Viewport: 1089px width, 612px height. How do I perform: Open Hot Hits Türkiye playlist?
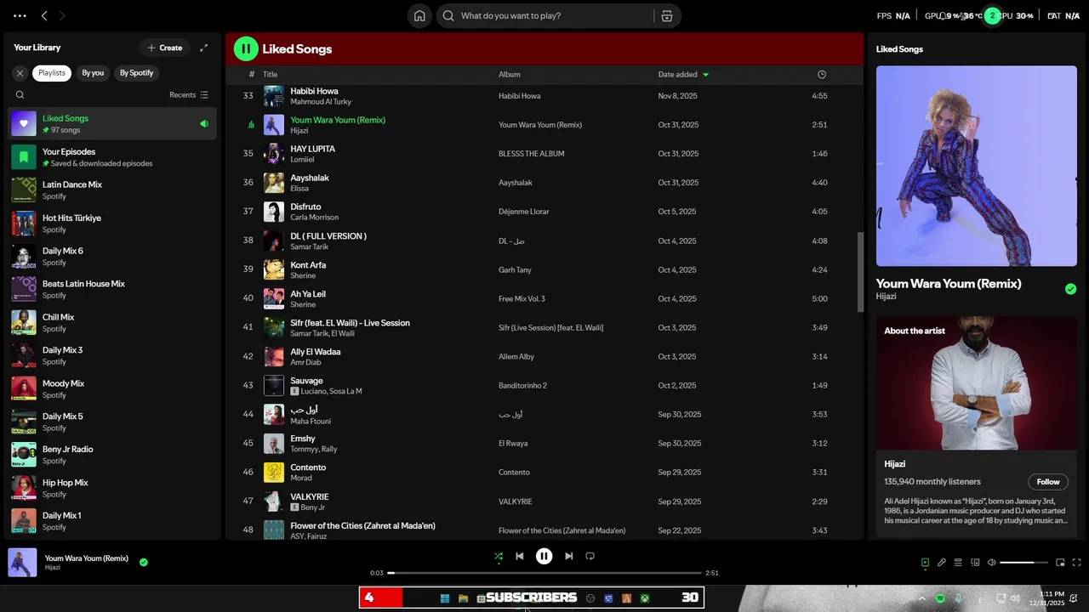click(113, 224)
